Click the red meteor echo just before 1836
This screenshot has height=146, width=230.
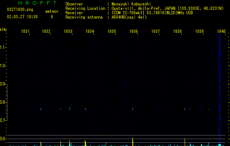(x=133, y=109)
